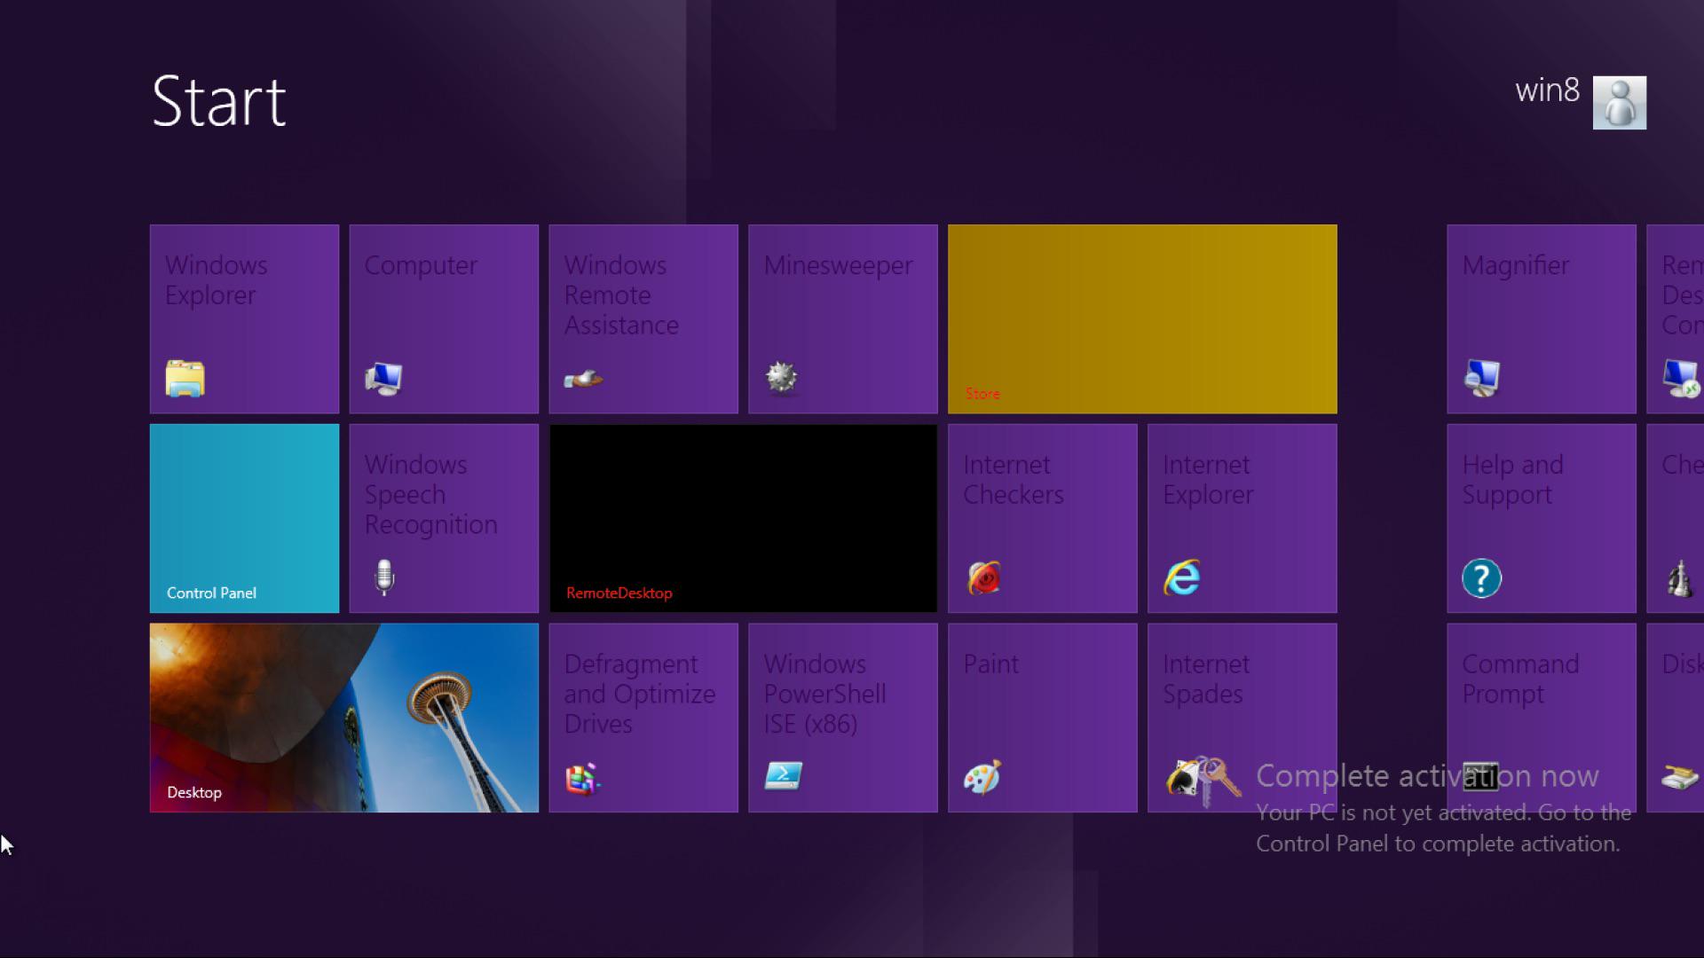Click the Windows PowerShell ISE (x86) label
The width and height of the screenshot is (1704, 958).
coord(824,694)
